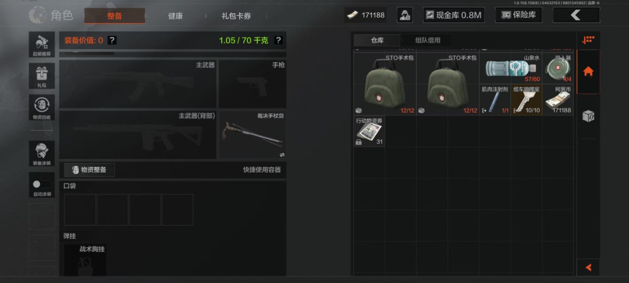Click the question mark next to 装备价值
This screenshot has width=629, height=283.
[x=112, y=40]
